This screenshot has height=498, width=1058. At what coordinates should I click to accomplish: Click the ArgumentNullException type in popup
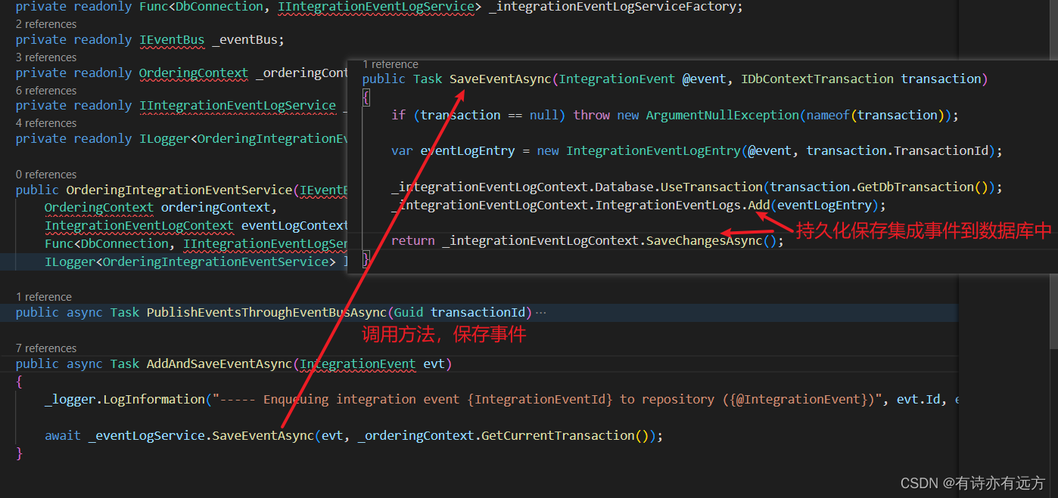(x=723, y=115)
